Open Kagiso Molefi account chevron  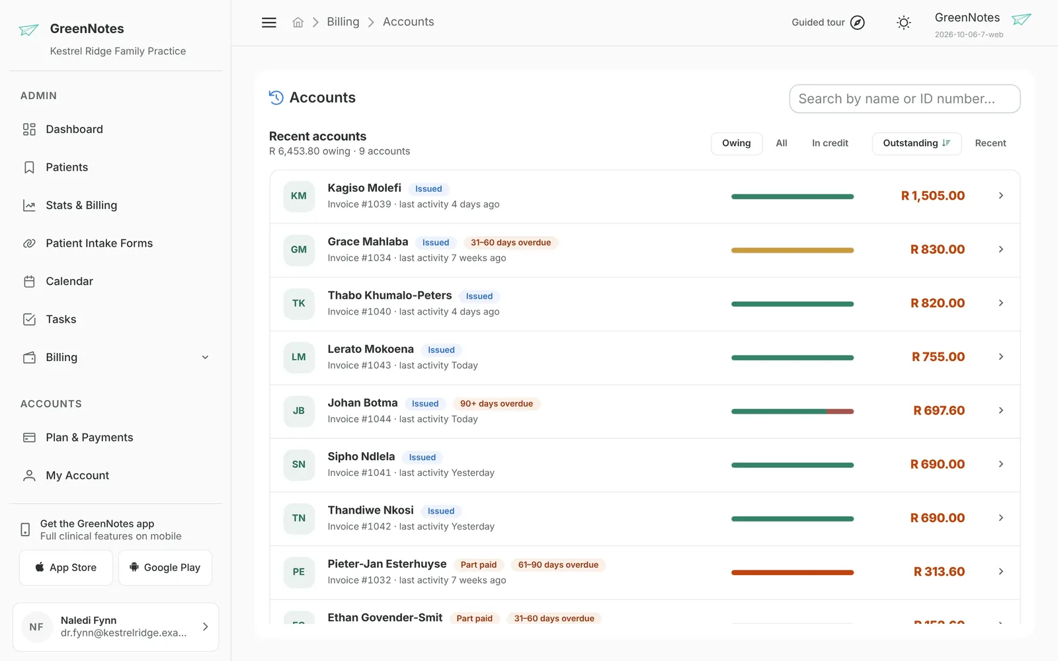point(1001,196)
